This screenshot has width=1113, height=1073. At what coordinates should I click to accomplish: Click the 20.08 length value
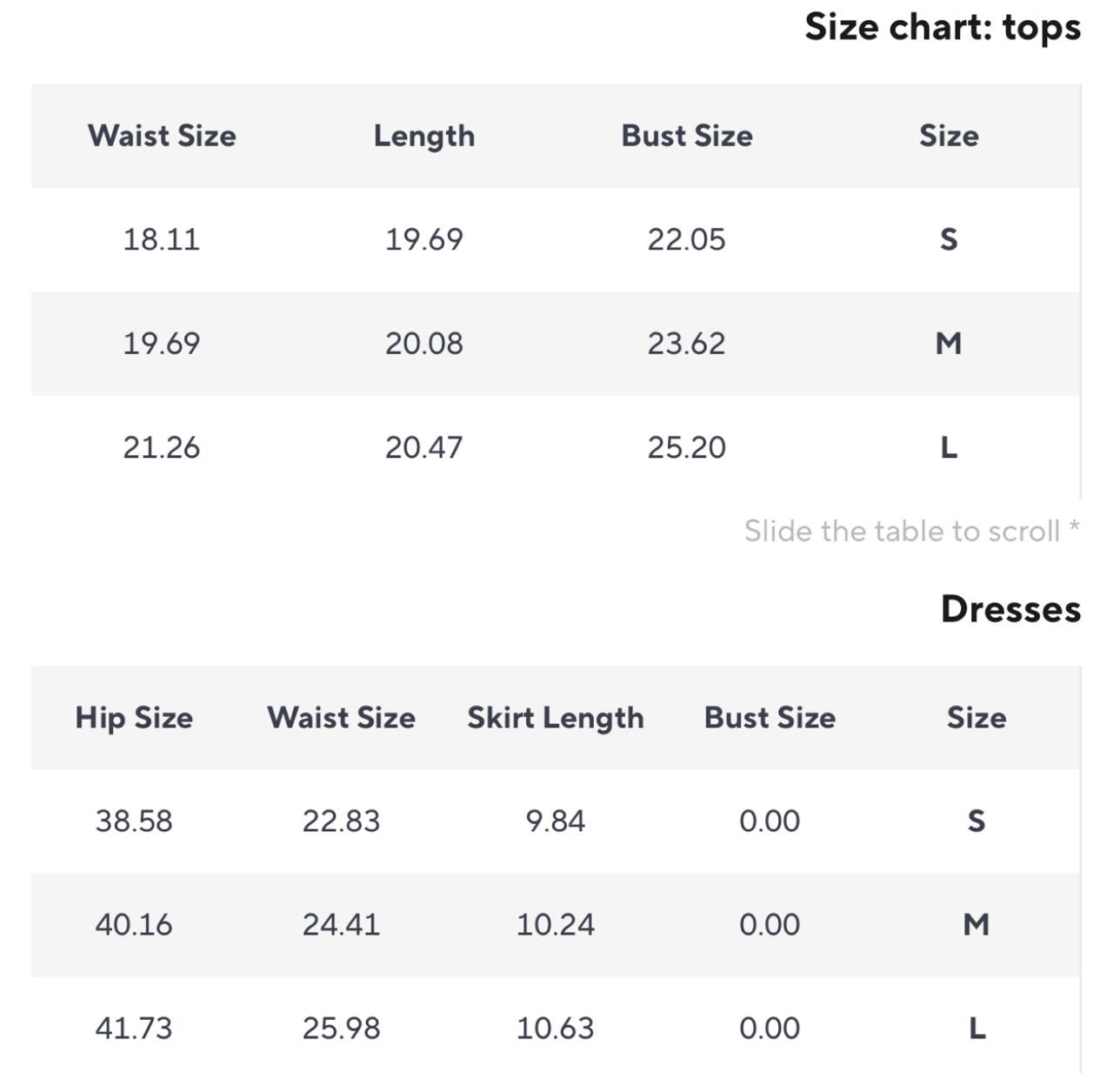pyautogui.click(x=424, y=344)
